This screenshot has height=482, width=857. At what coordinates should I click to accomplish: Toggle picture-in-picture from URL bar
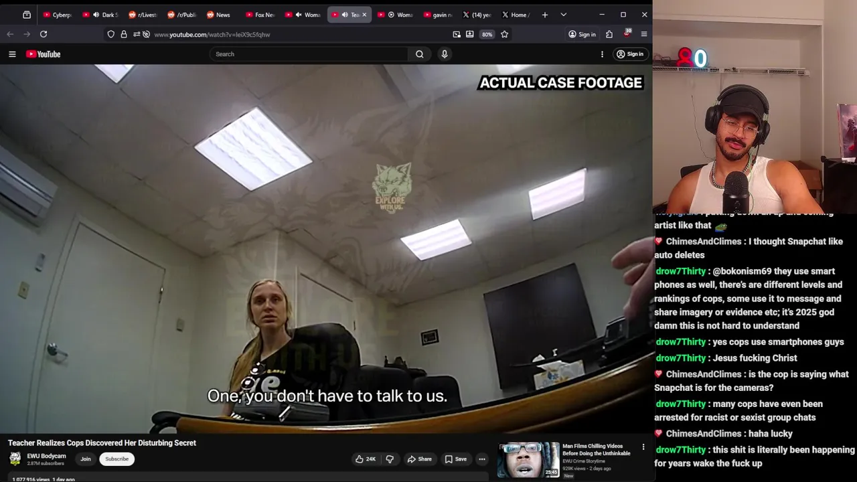coord(457,34)
